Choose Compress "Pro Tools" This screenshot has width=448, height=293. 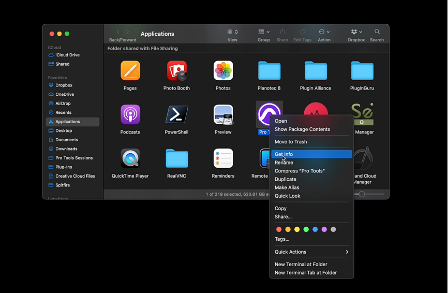point(312,171)
